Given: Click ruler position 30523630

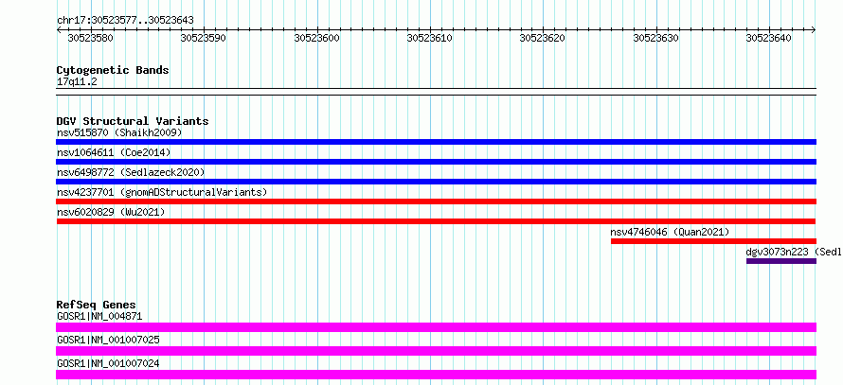Looking at the screenshot, I should click(655, 38).
